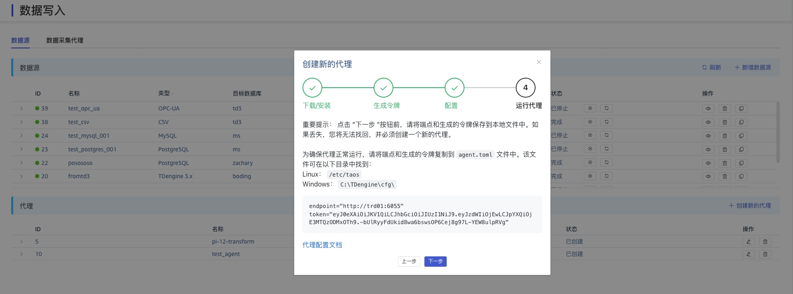
Task: Delete the test_mysql_001 data source
Action: coord(725,136)
